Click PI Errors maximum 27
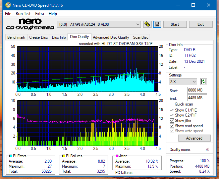 pos(50,166)
